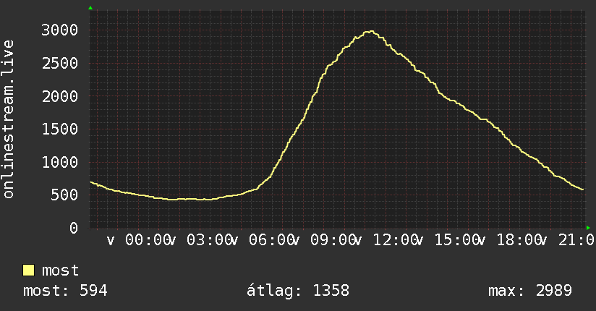Image resolution: width=596 pixels, height=311 pixels.
Task: Click the 'v 12:00' time axis label
Action: tap(386, 240)
